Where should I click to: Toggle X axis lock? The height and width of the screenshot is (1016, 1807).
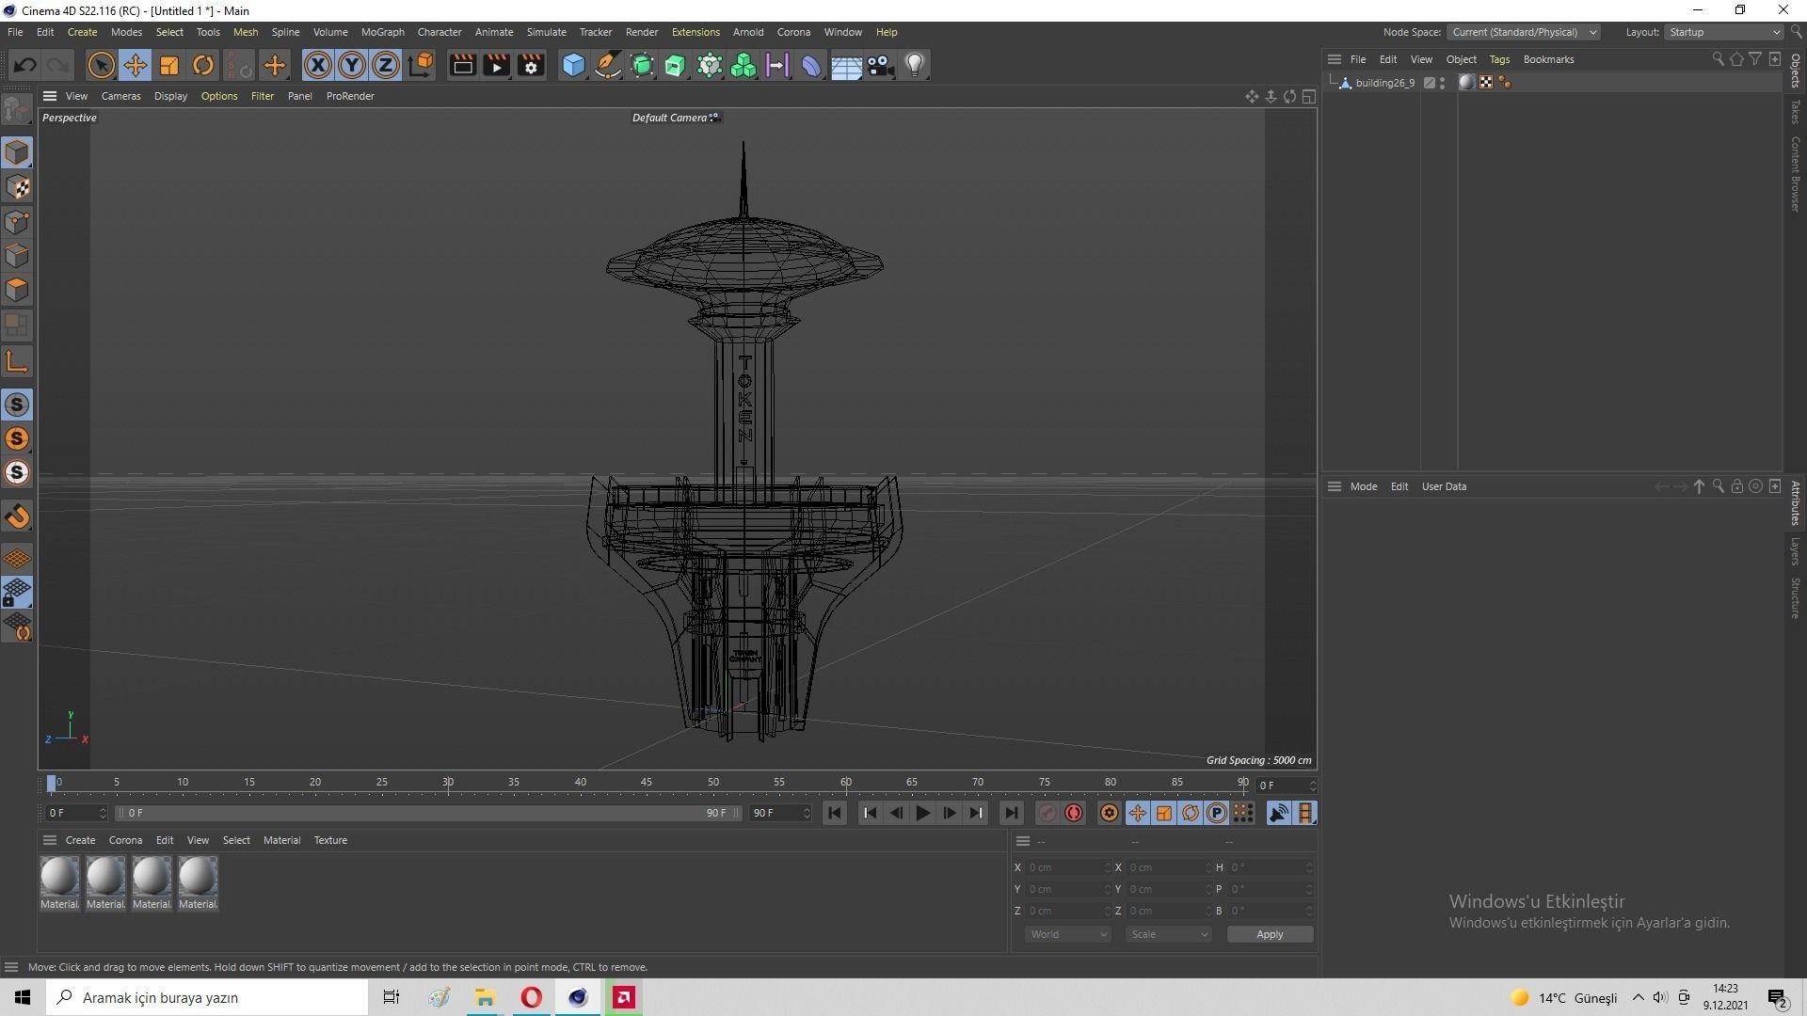318,65
